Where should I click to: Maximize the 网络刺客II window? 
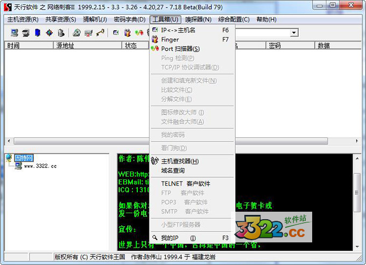point(333,5)
